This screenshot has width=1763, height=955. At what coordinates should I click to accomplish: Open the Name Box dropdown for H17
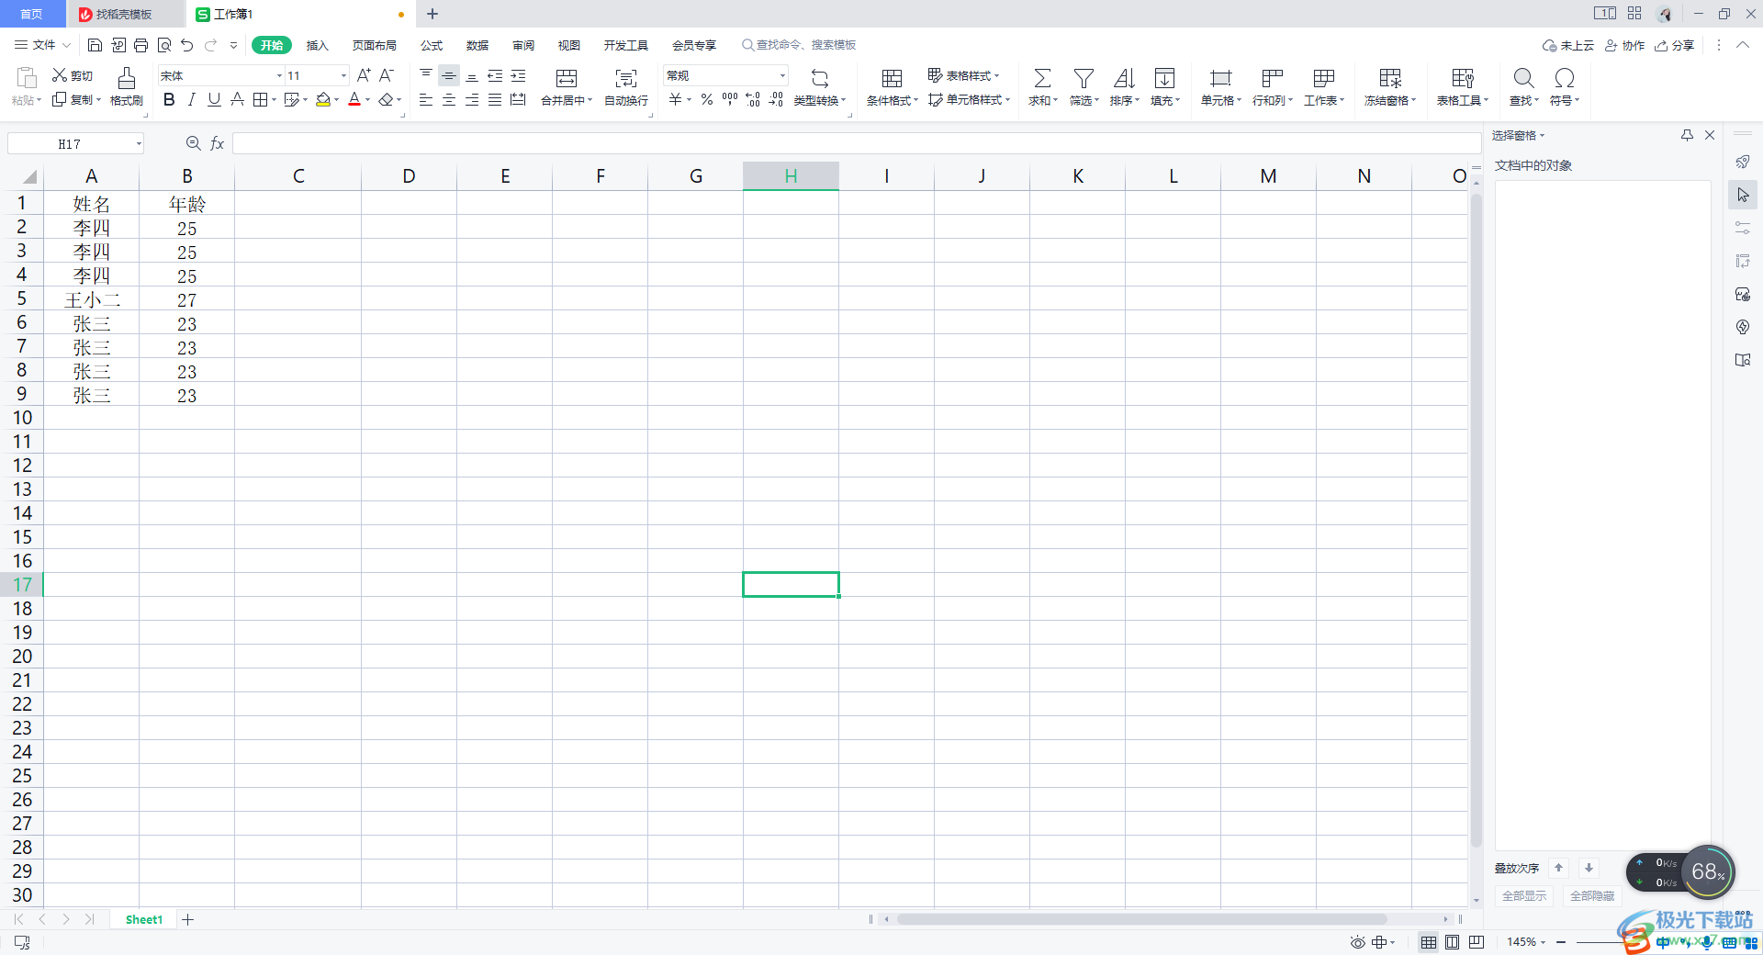coord(139,143)
